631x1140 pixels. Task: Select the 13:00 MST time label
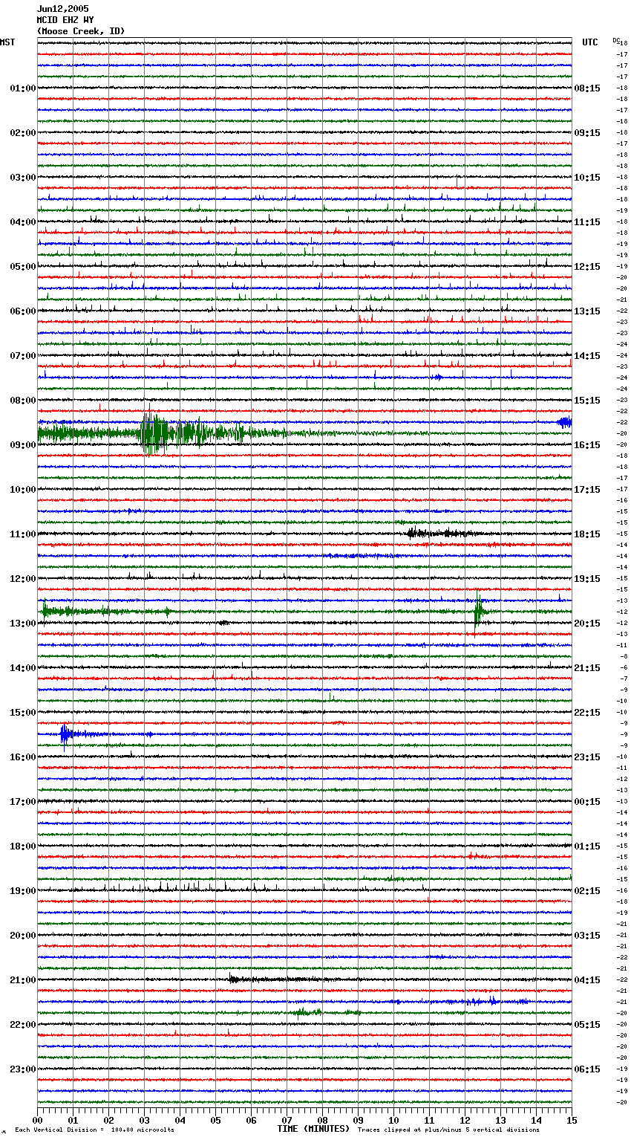pos(22,624)
